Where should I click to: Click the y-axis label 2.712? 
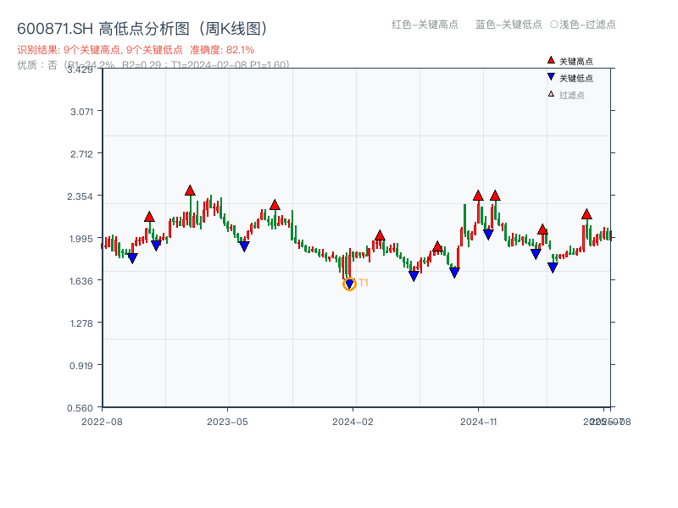(81, 154)
